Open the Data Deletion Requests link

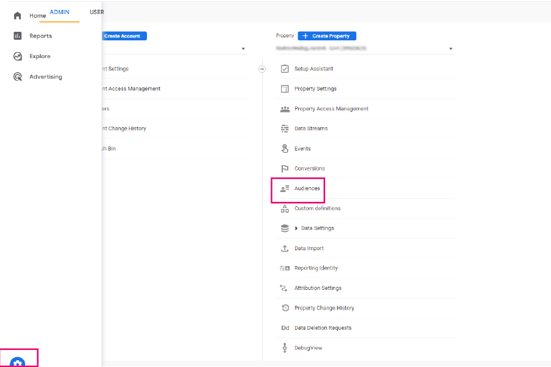tap(323, 328)
